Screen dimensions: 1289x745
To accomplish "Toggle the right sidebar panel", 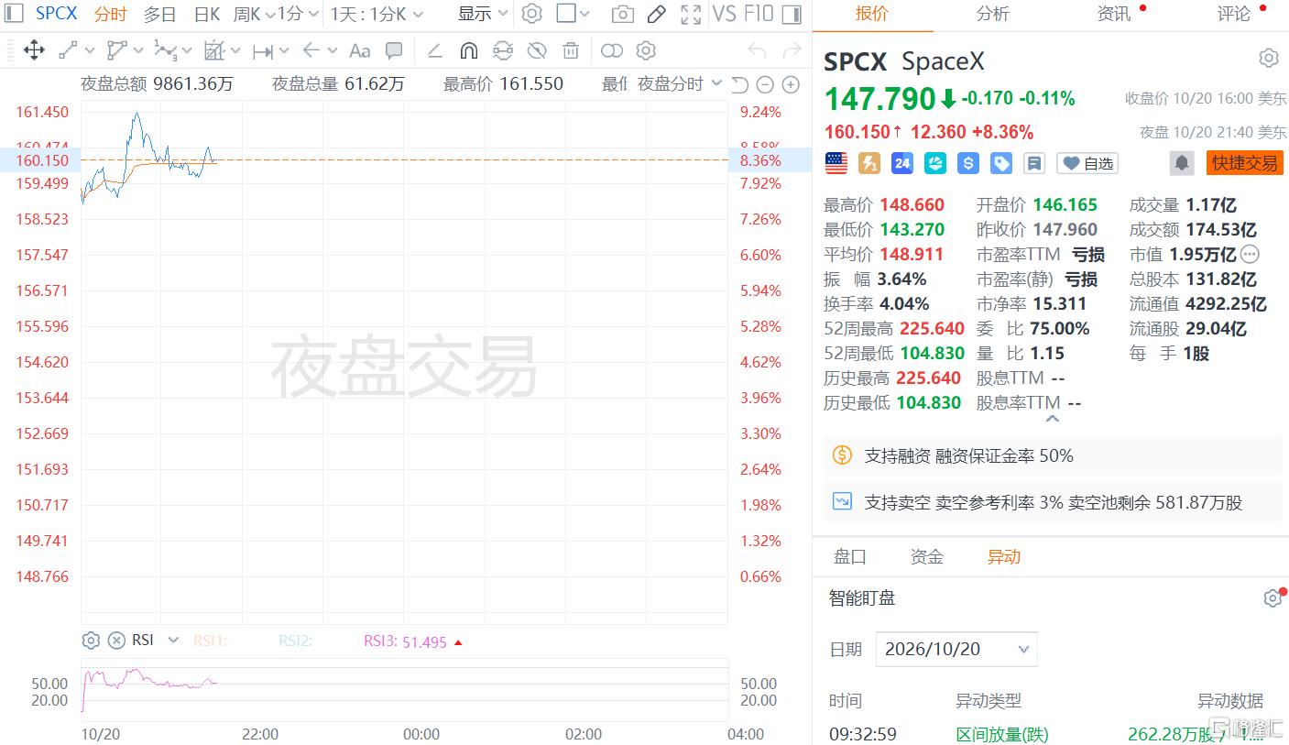I will (x=793, y=14).
